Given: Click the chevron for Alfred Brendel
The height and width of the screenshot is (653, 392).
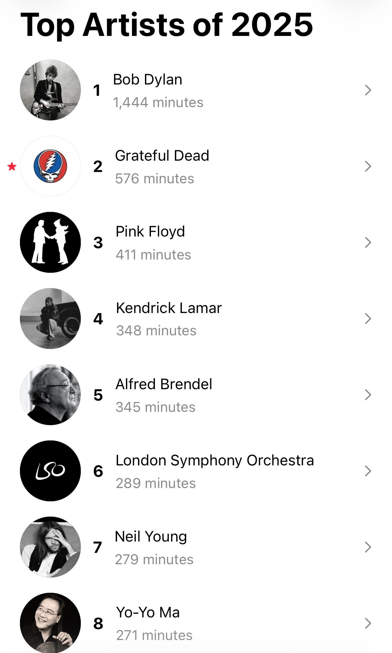Looking at the screenshot, I should coord(368,395).
